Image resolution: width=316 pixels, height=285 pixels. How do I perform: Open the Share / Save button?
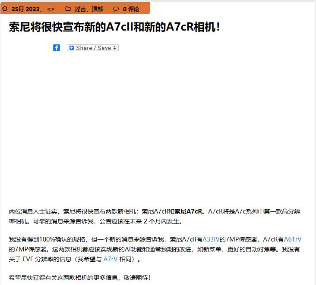pos(93,48)
